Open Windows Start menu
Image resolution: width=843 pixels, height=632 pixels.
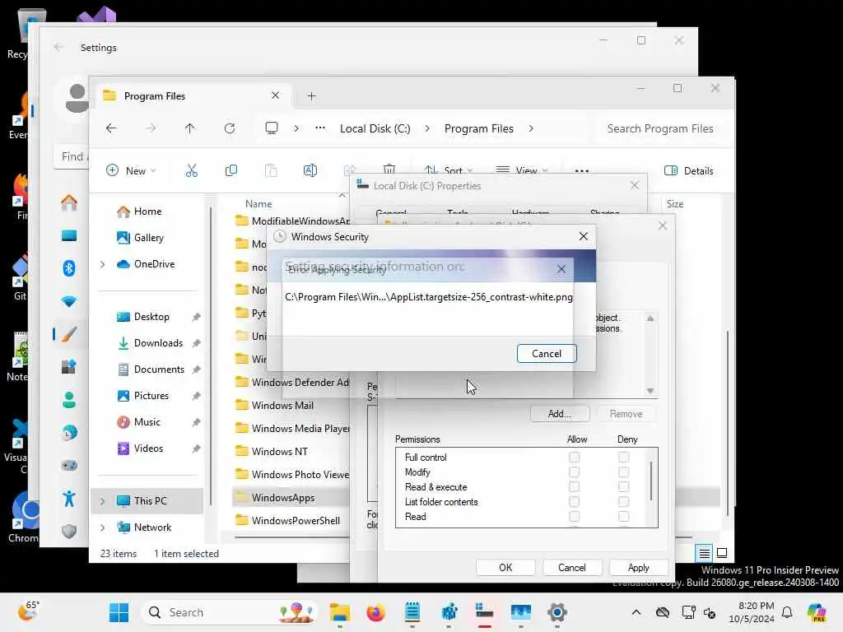point(119,612)
